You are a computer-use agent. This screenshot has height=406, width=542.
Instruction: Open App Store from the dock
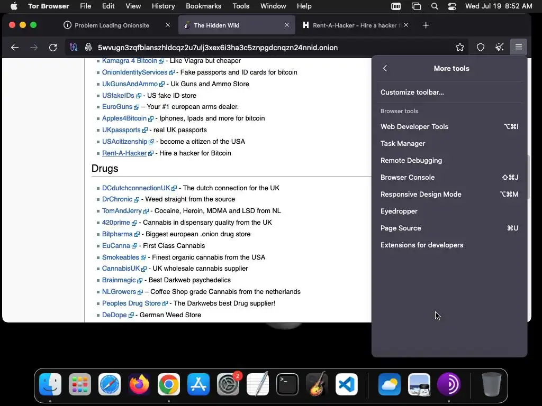pos(198,384)
